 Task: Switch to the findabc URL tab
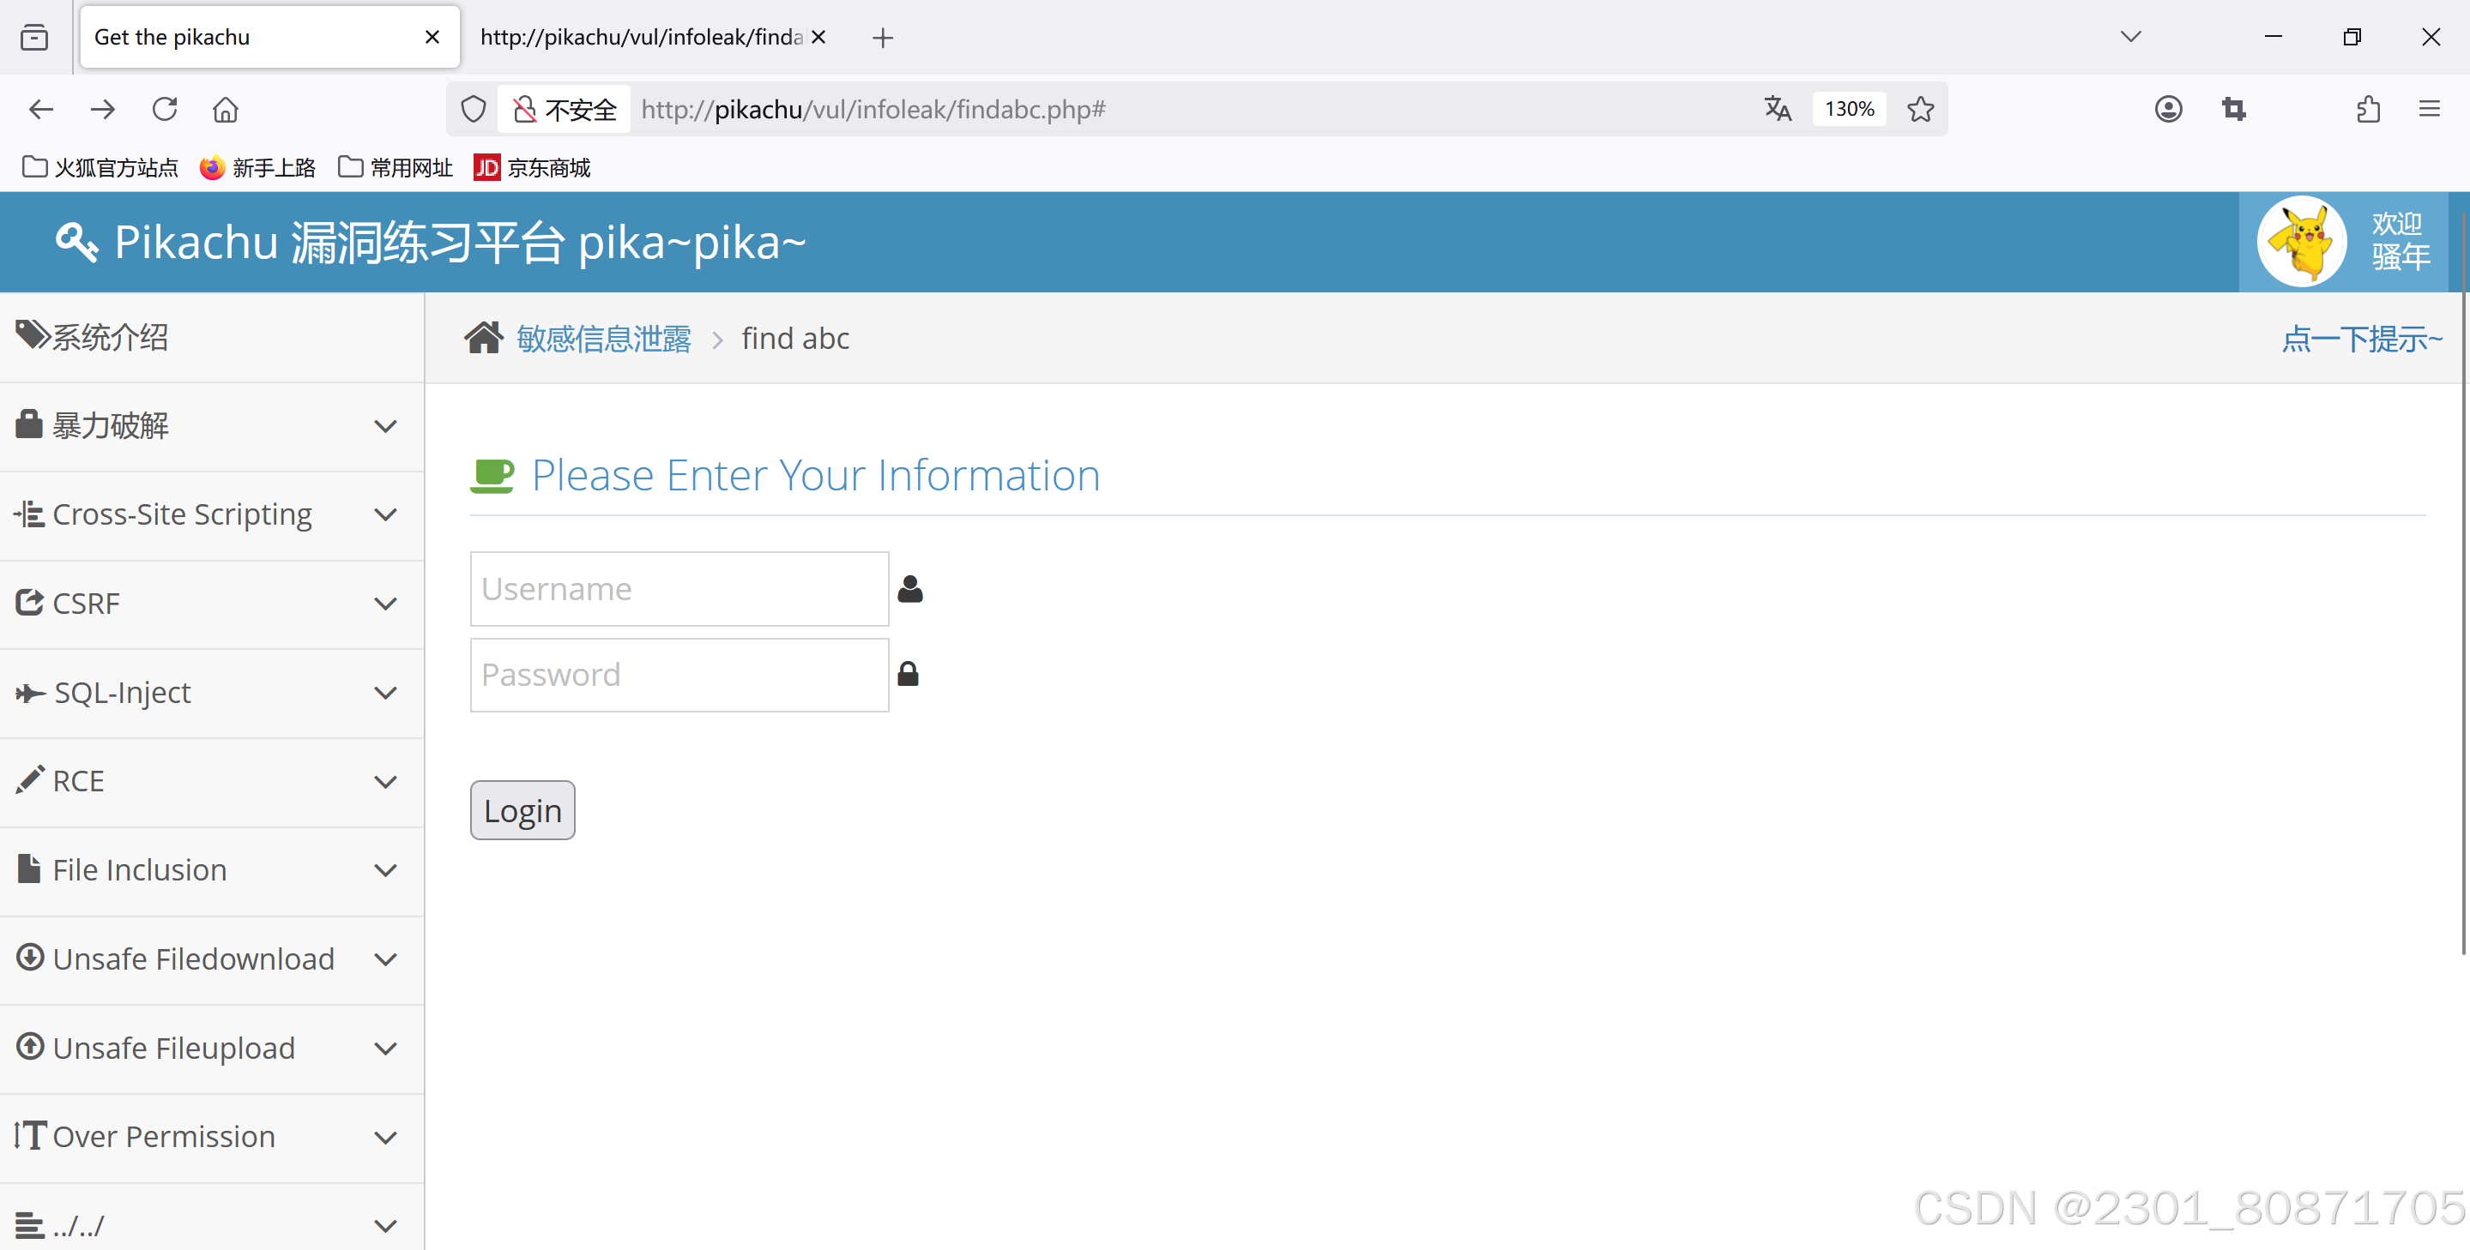[643, 36]
